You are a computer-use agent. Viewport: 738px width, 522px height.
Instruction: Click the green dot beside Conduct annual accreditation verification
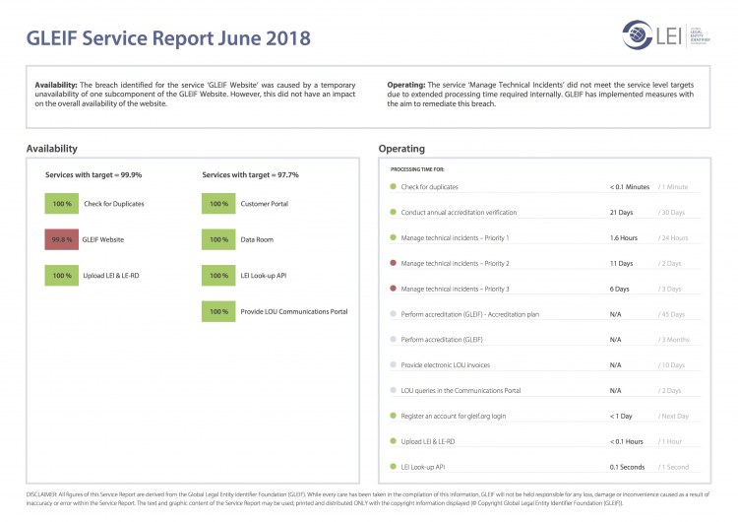394,212
